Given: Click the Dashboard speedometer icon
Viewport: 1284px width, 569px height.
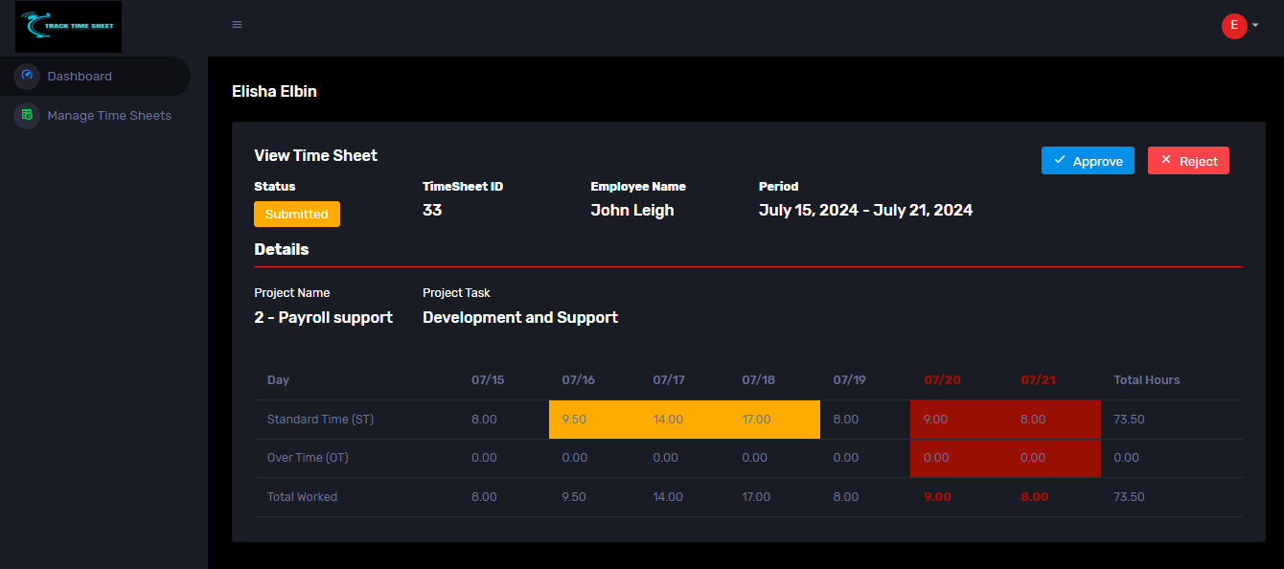Looking at the screenshot, I should (27, 76).
